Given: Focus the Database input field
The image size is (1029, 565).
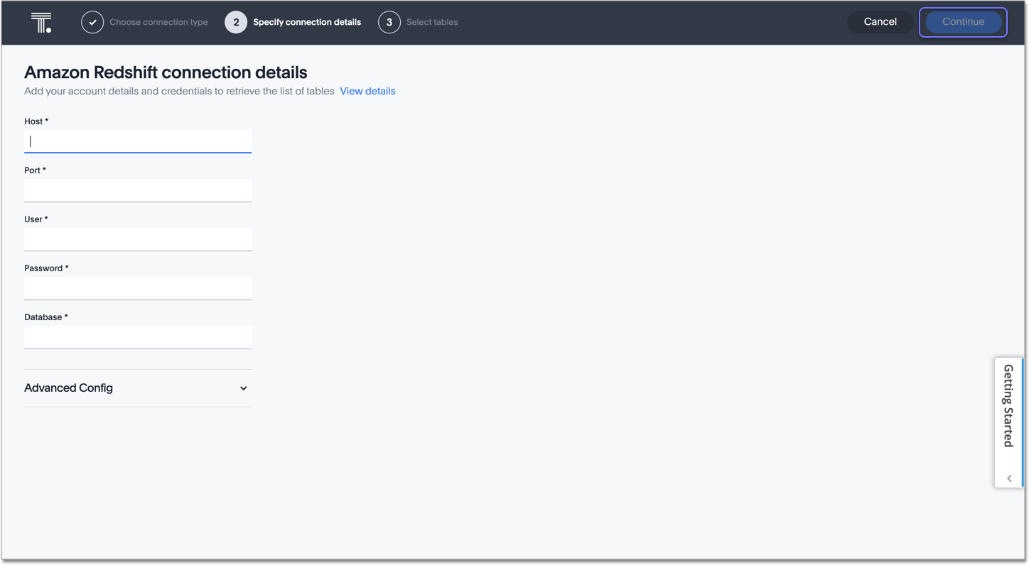Looking at the screenshot, I should (x=138, y=337).
